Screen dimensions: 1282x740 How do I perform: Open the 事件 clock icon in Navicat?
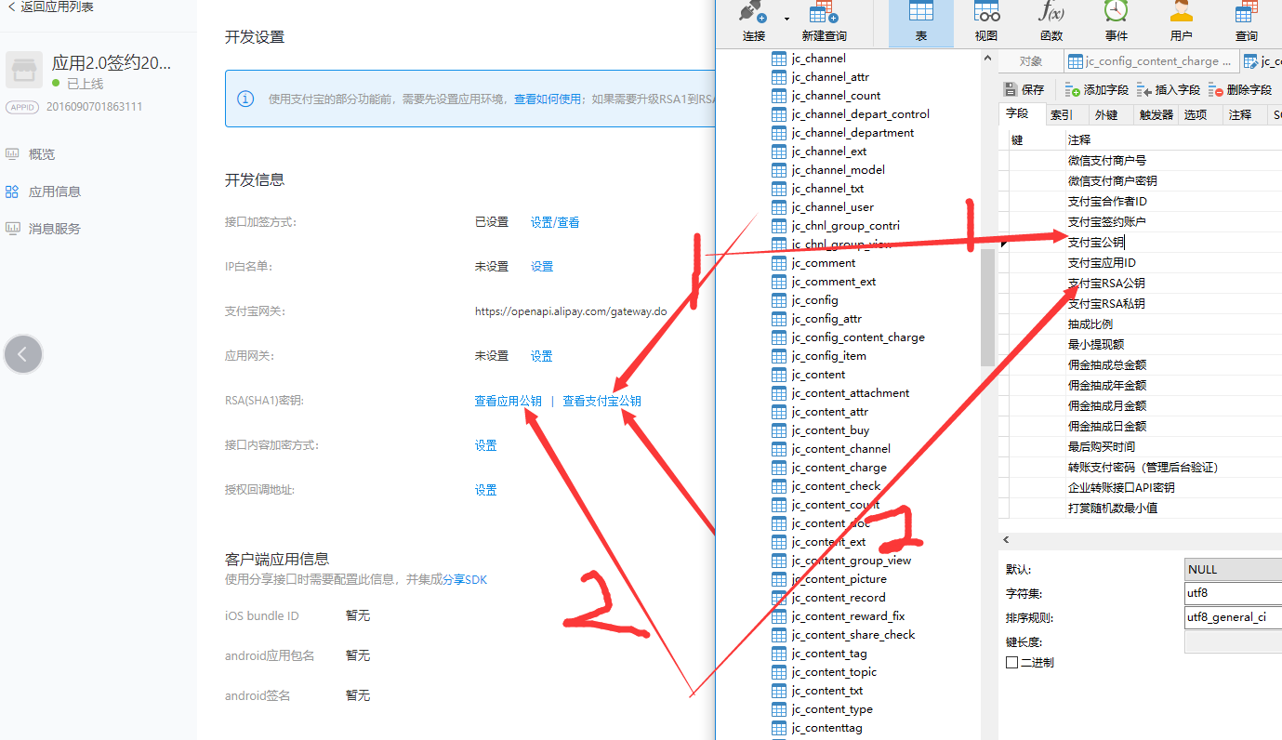[x=1117, y=13]
